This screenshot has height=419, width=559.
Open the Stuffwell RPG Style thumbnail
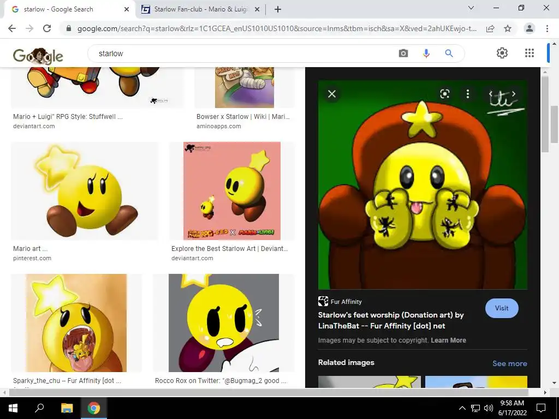point(97,87)
